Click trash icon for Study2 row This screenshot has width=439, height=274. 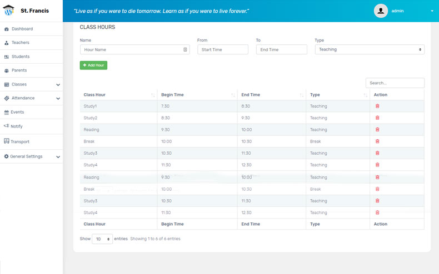(x=377, y=118)
